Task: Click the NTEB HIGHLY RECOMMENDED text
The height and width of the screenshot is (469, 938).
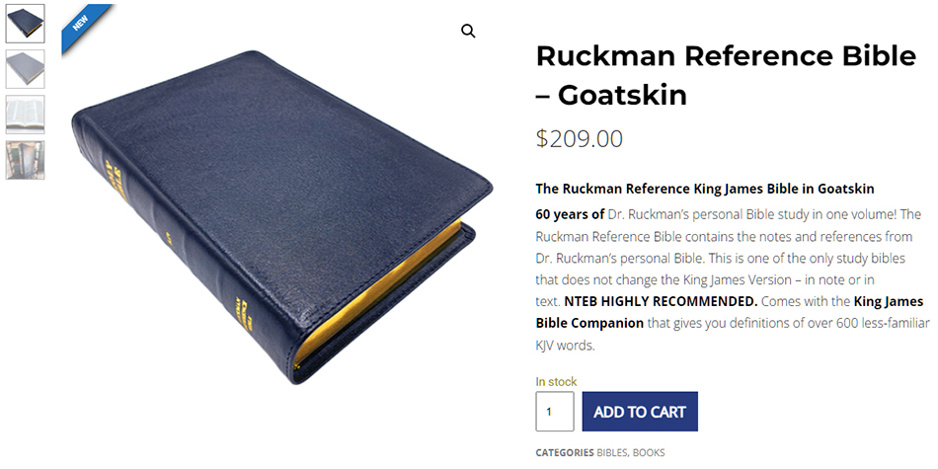Action: [661, 301]
